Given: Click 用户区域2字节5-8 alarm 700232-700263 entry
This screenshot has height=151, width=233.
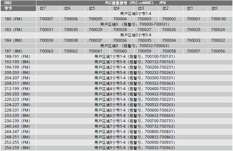Looking at the screenshot, I should (x=135, y=73).
